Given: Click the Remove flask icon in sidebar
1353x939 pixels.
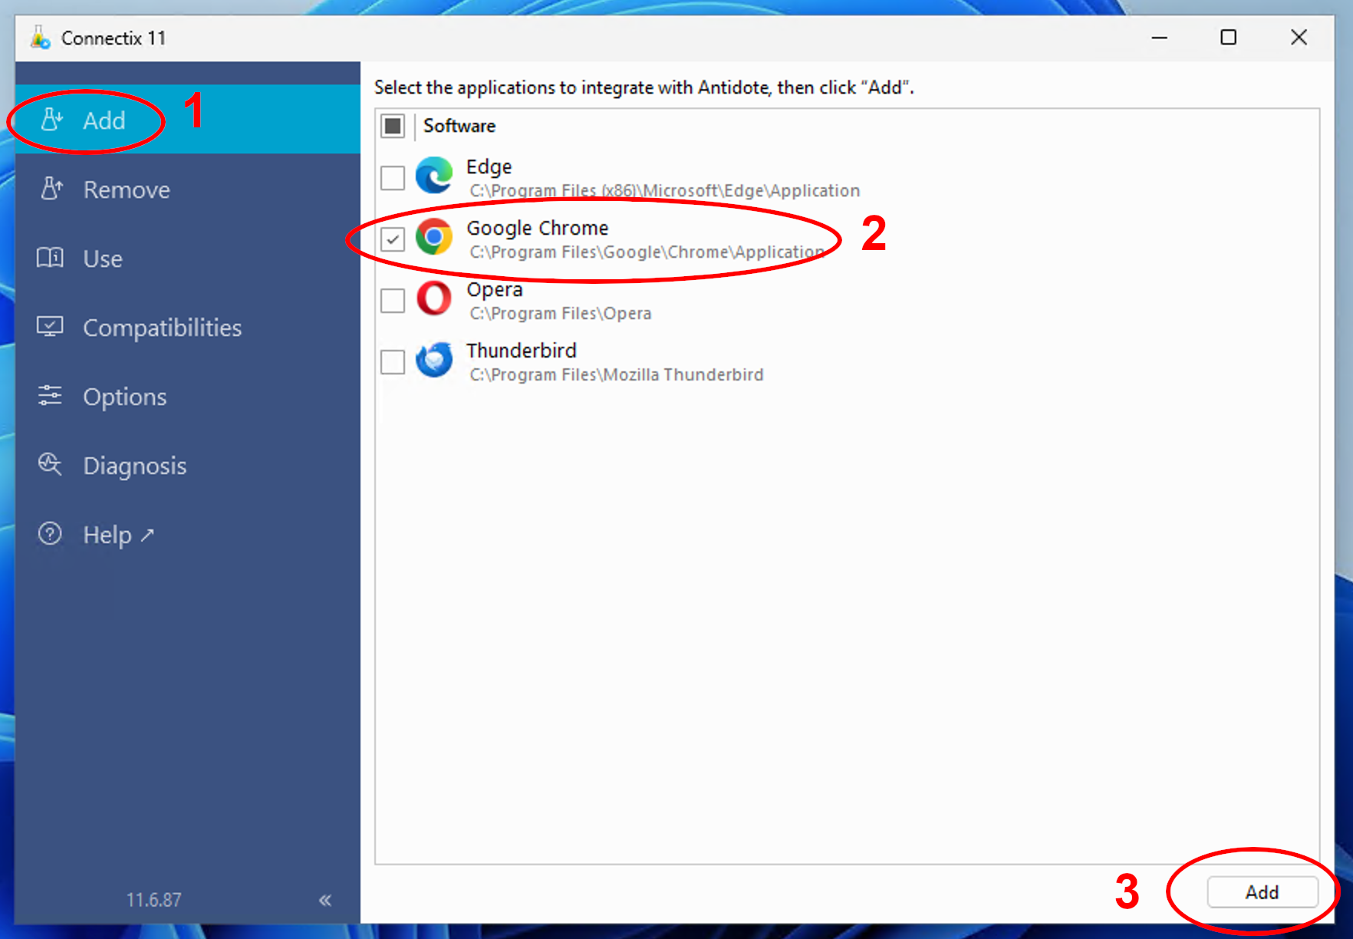Looking at the screenshot, I should 51,189.
